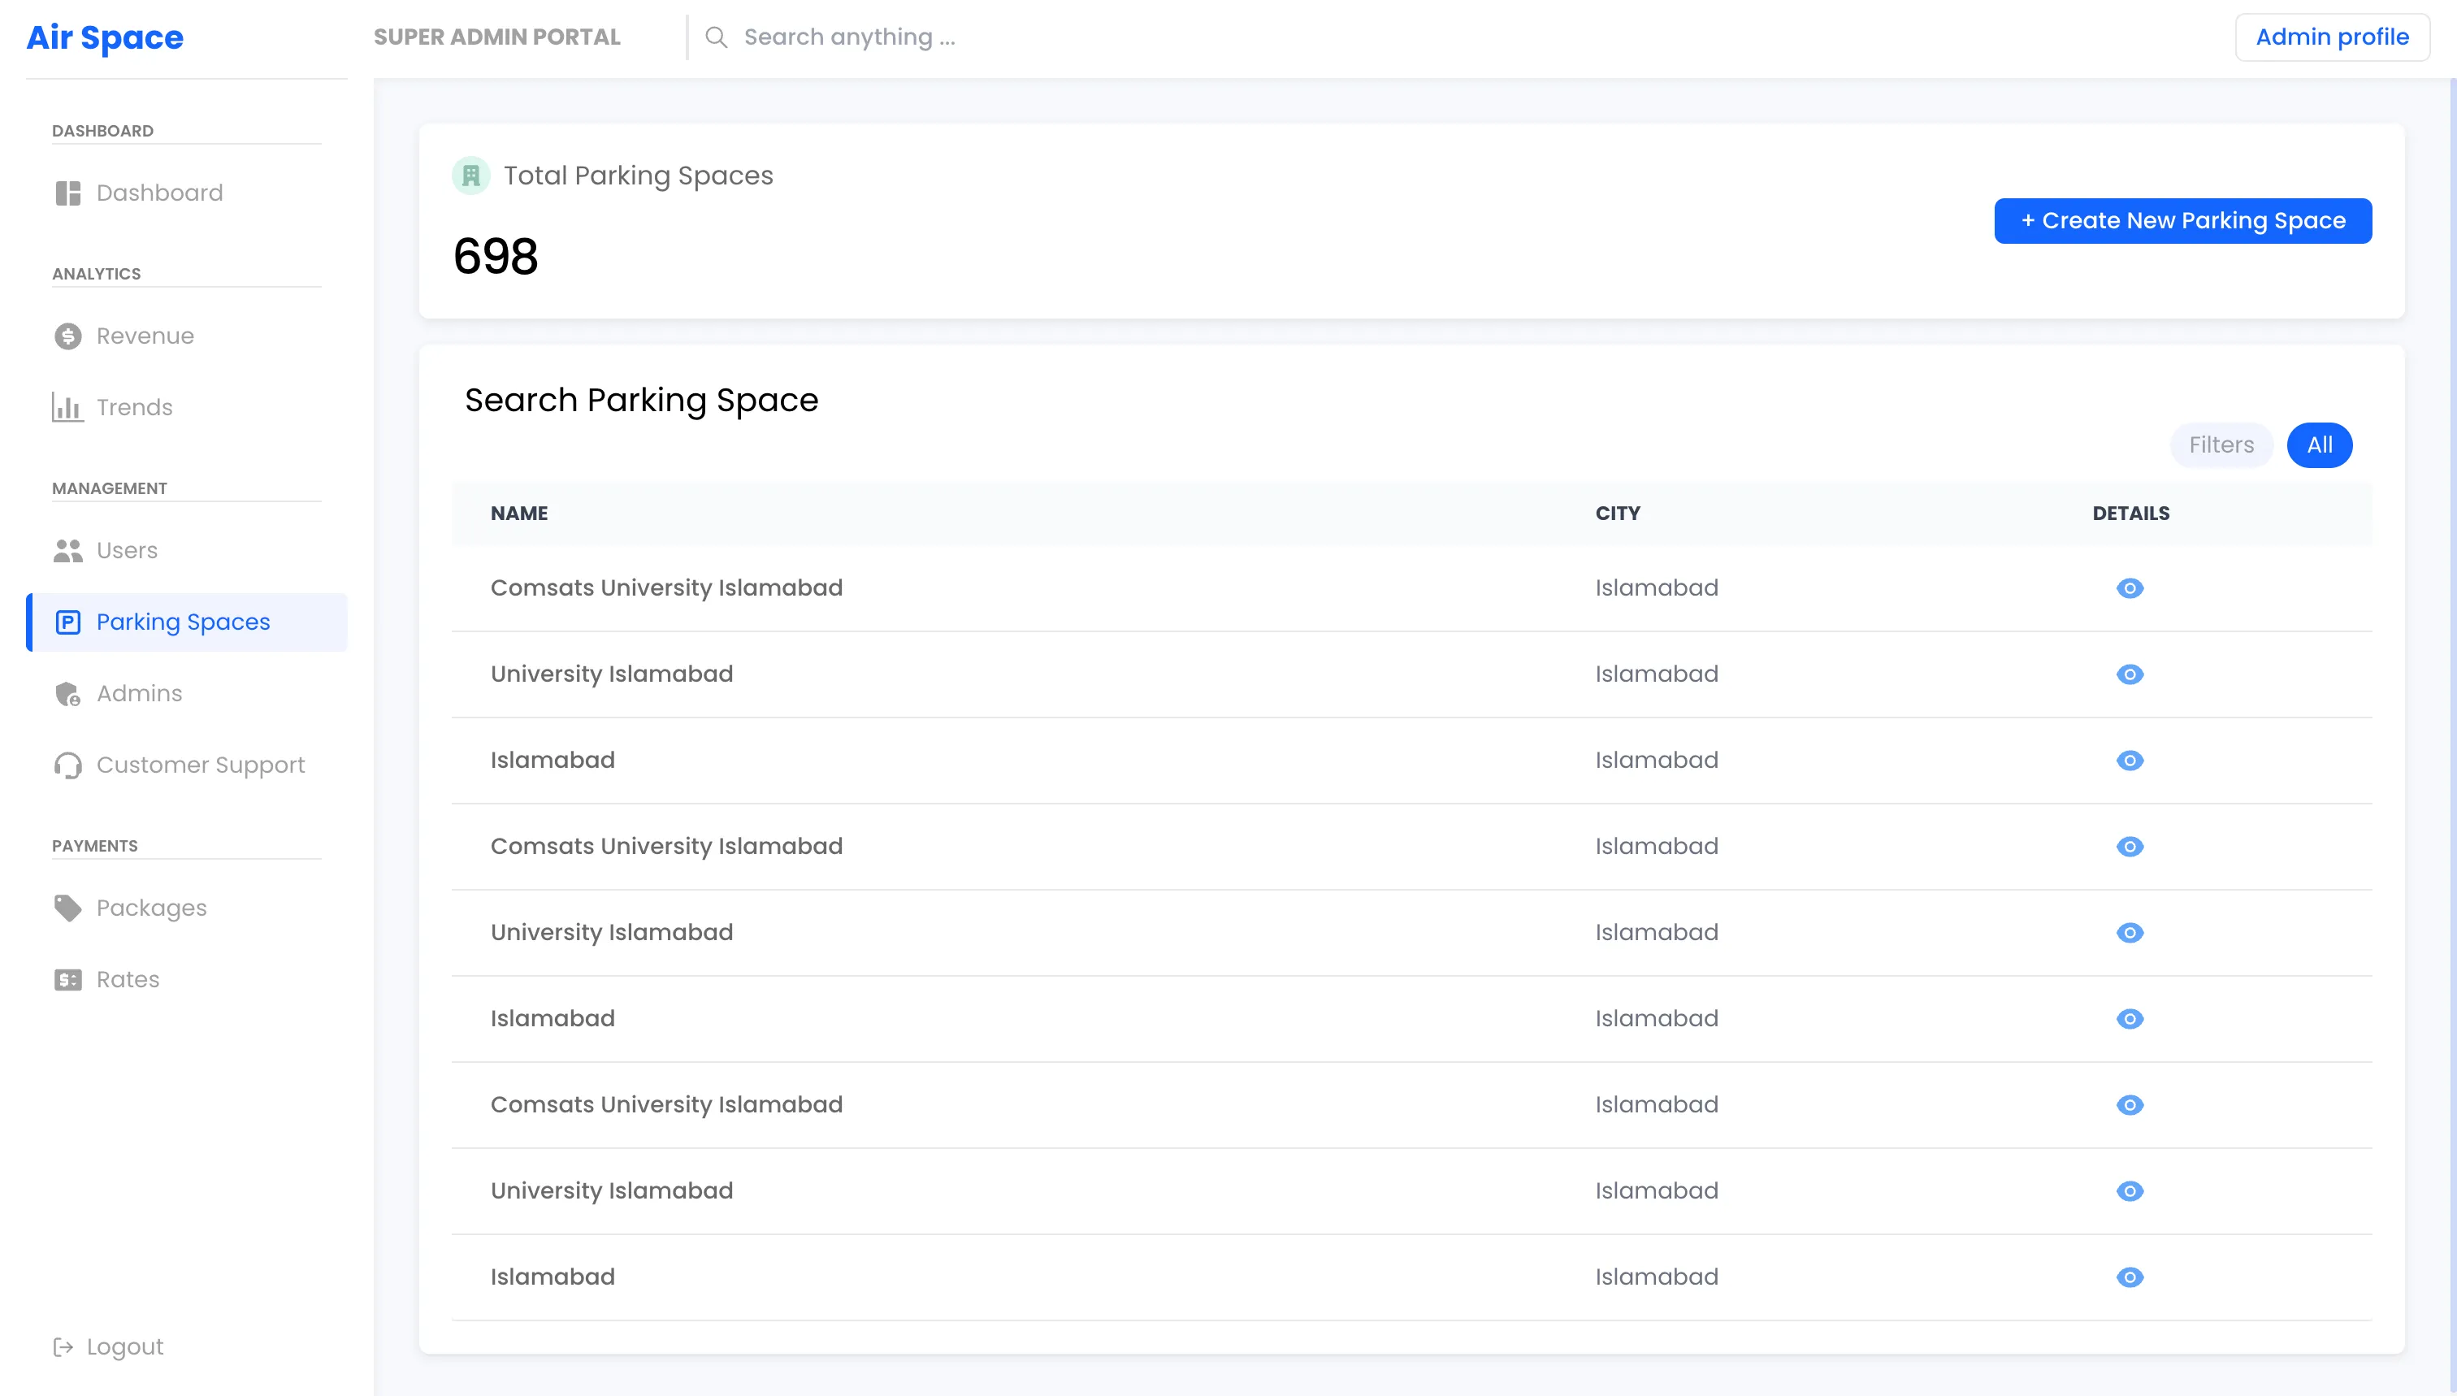View details of first Comsats University row
The width and height of the screenshot is (2457, 1396).
tap(2129, 587)
